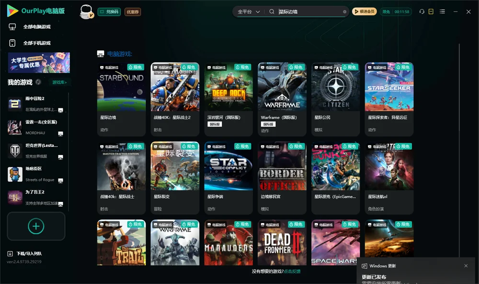Click the monitor icon beside 全部电脑游戏
Viewport: 479px width, 284px height.
click(12, 27)
